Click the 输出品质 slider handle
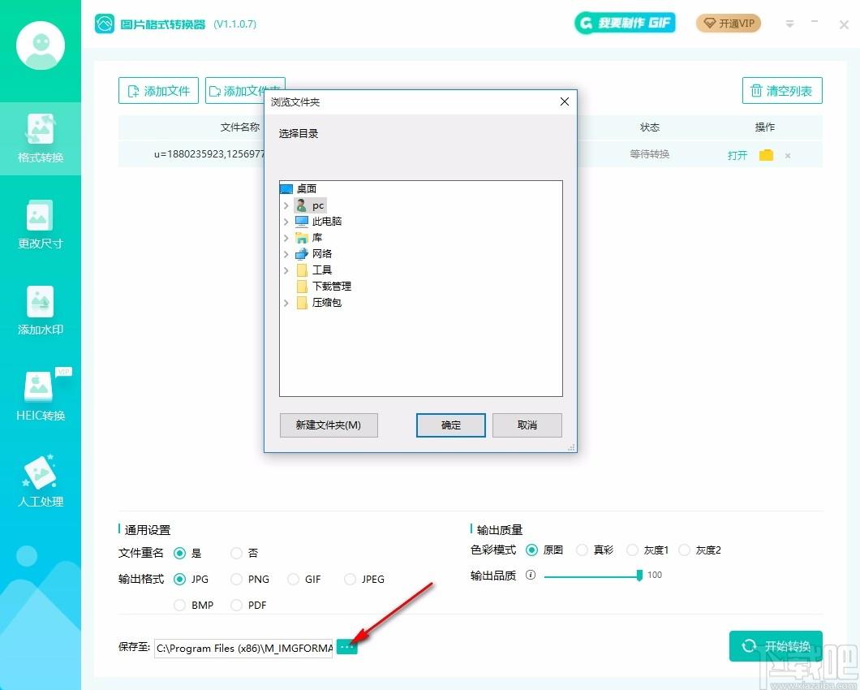The image size is (860, 690). tap(639, 576)
